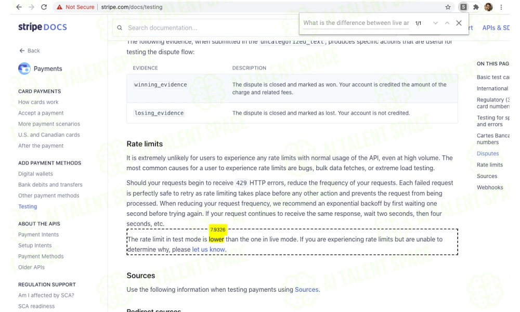The image size is (520, 312).
Task: Jump to Rate limits in the page outline
Action: tap(490, 165)
